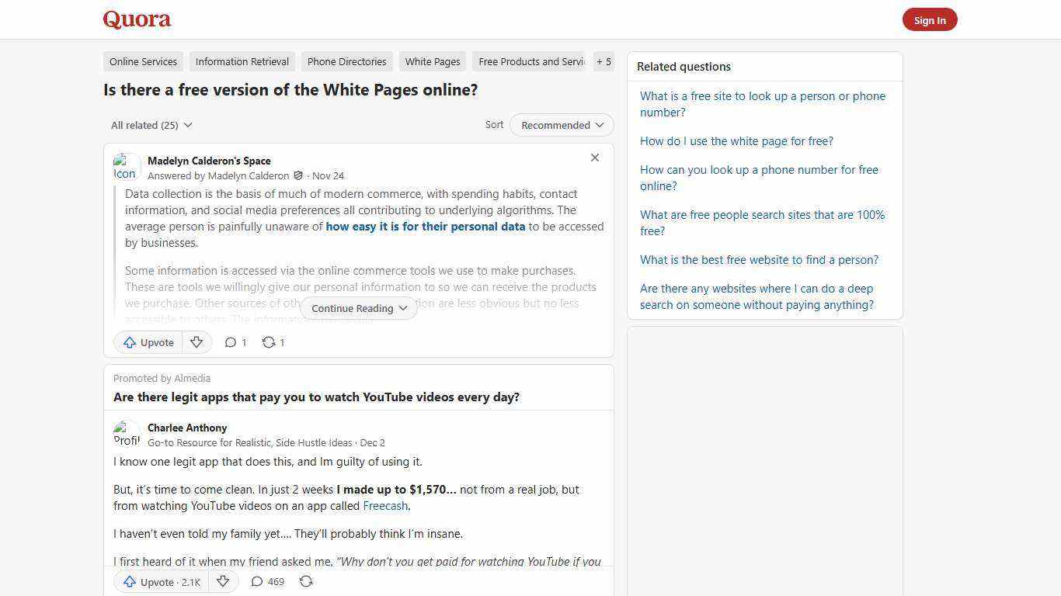This screenshot has width=1061, height=596.
Task: Open the Phone Directories topic
Action: click(346, 61)
